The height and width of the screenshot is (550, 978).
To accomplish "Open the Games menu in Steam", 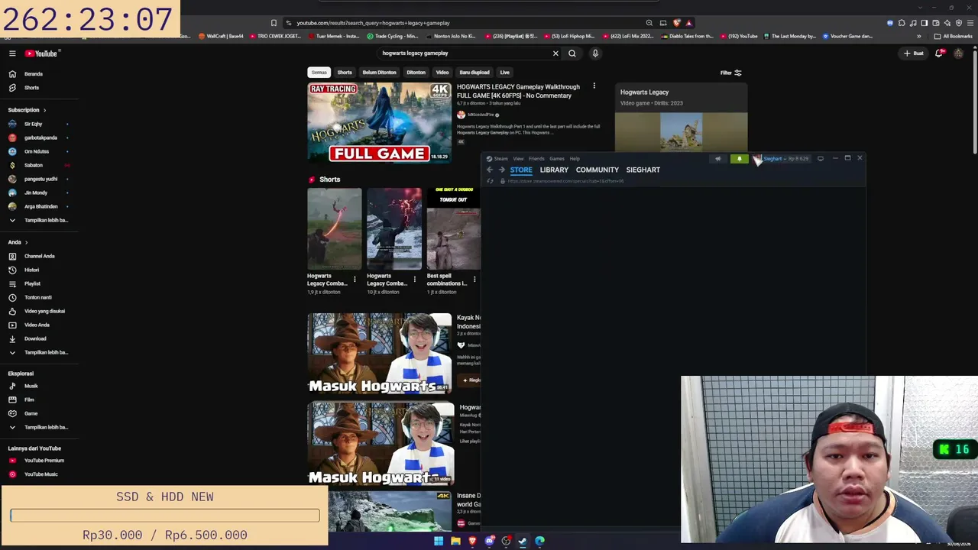I will pos(557,159).
